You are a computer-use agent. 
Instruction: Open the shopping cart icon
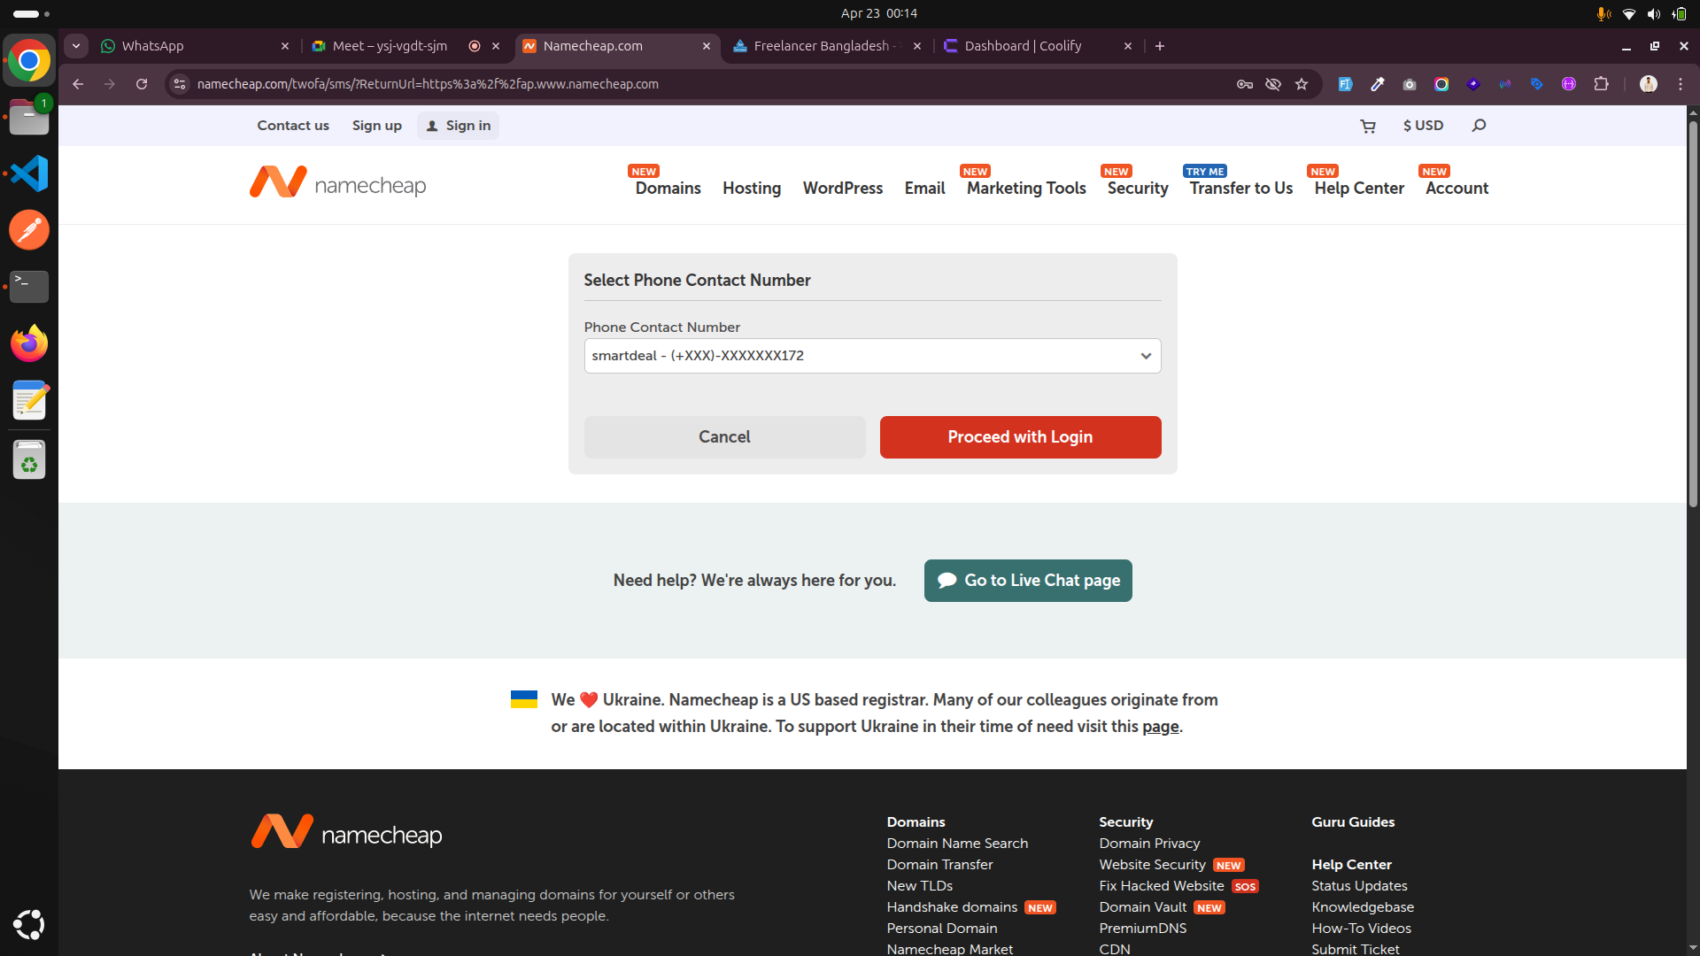(1368, 126)
